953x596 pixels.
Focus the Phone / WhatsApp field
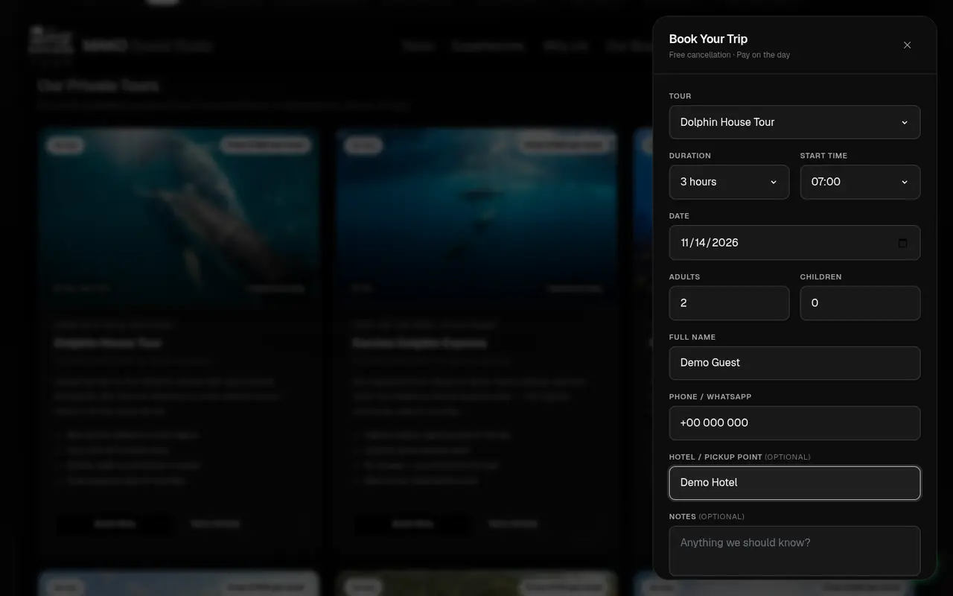[x=794, y=423]
